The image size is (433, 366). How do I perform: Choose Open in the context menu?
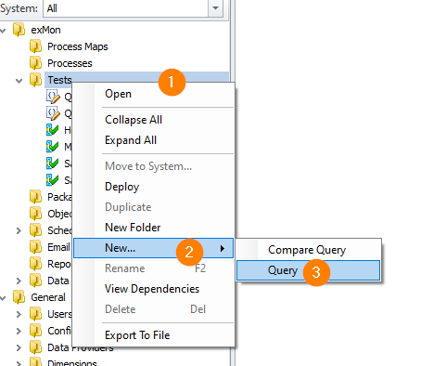118,94
